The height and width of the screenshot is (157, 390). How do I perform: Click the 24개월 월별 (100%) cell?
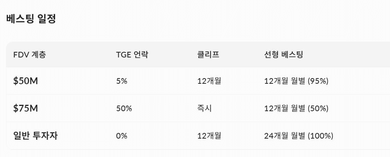pos(299,136)
